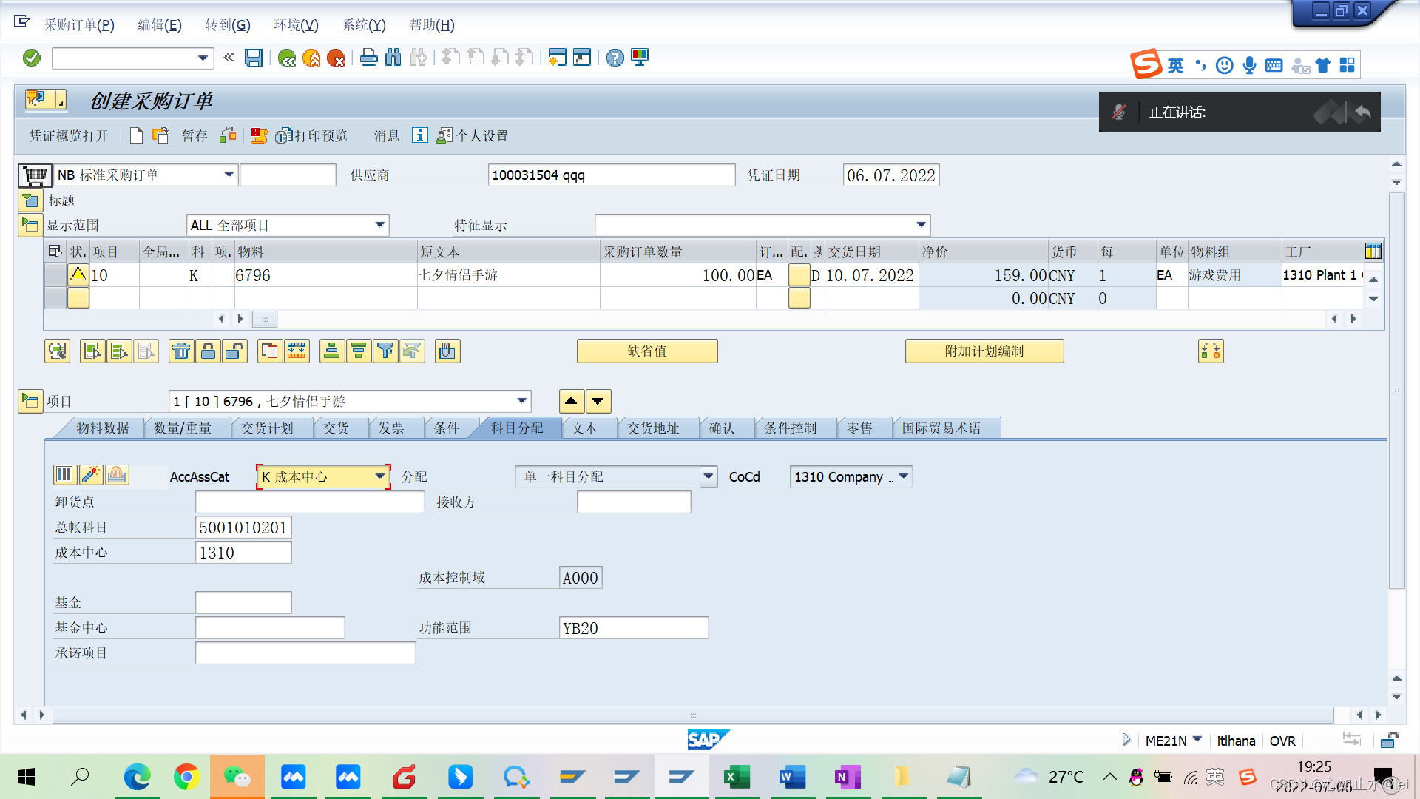Click the table column settings icon
The height and width of the screenshot is (799, 1420).
coord(1373,252)
